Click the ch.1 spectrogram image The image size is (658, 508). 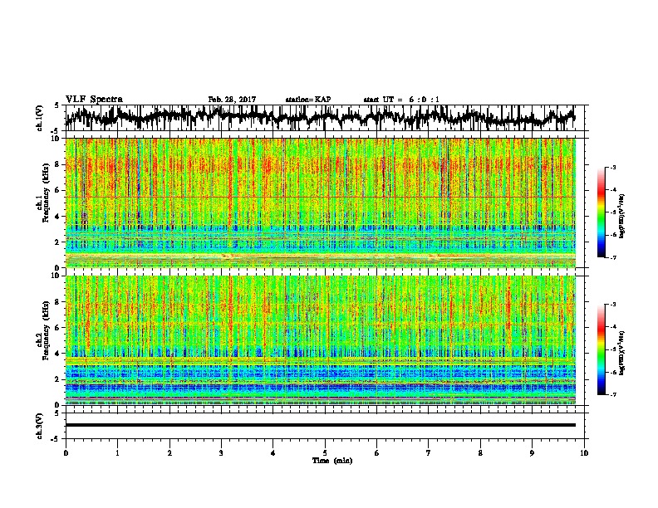tap(321, 203)
